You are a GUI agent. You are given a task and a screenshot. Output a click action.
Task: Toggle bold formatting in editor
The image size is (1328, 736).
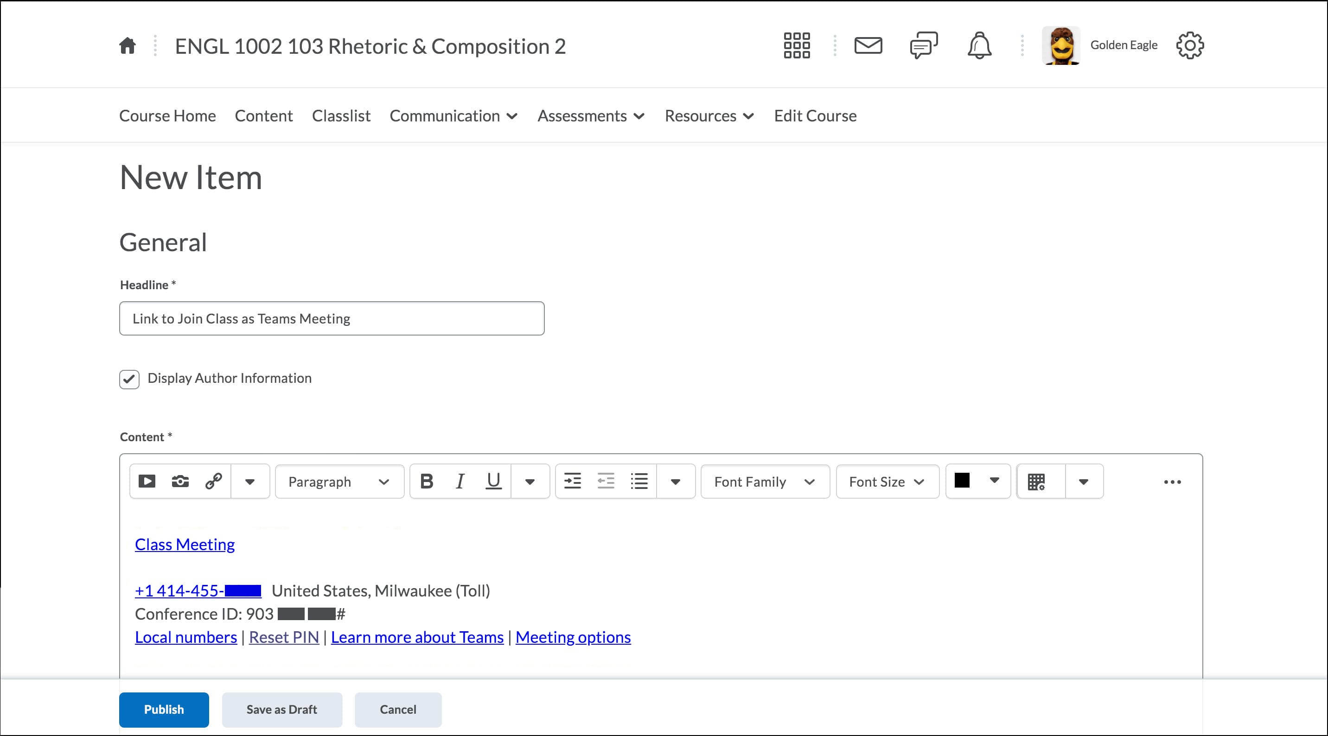(426, 482)
